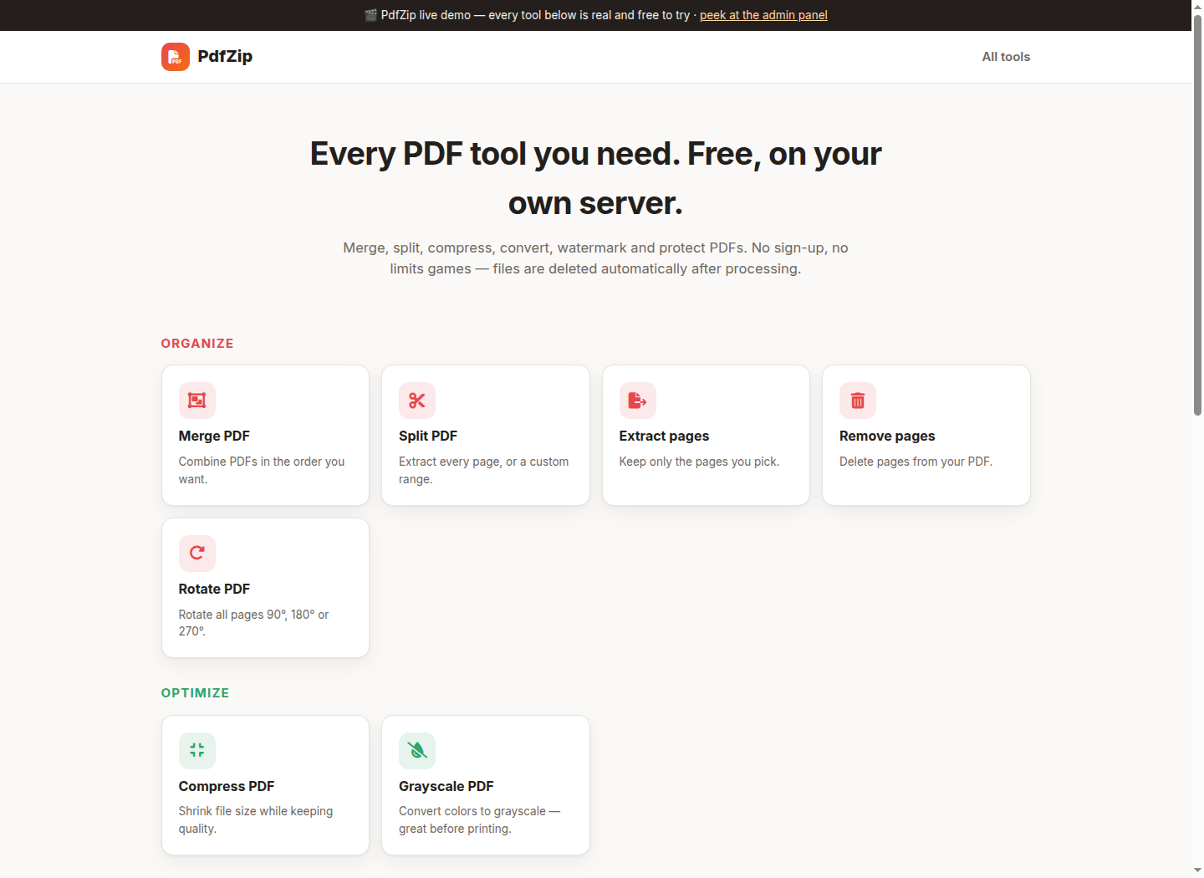Click the Remove pages trash icon
Screen dimensions: 1204x878
tap(858, 401)
